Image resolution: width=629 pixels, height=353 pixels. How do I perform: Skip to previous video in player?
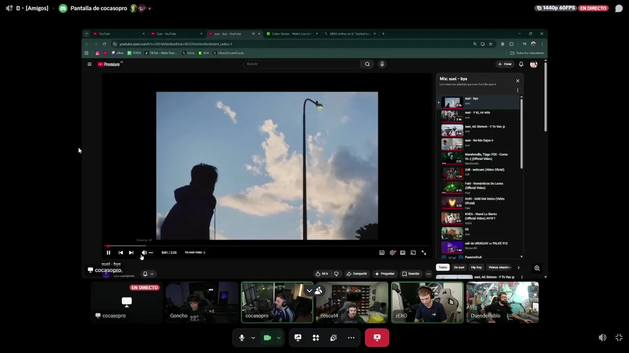[x=120, y=252]
